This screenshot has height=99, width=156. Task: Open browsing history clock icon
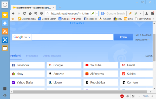pyautogui.click(x=42, y=13)
